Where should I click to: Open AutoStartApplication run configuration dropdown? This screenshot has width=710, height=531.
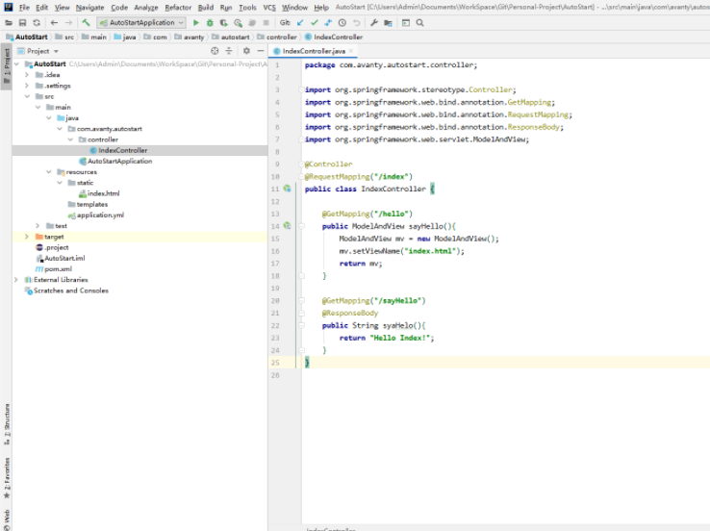(x=141, y=23)
